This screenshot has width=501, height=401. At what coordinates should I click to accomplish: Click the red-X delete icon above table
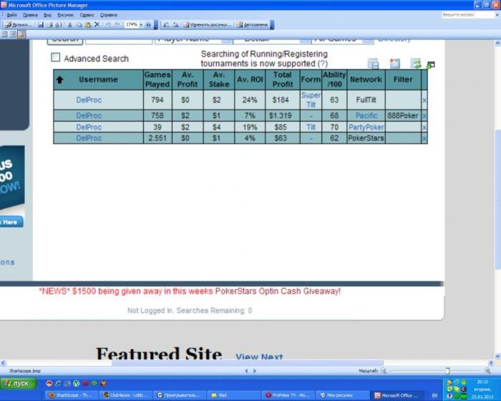(395, 63)
